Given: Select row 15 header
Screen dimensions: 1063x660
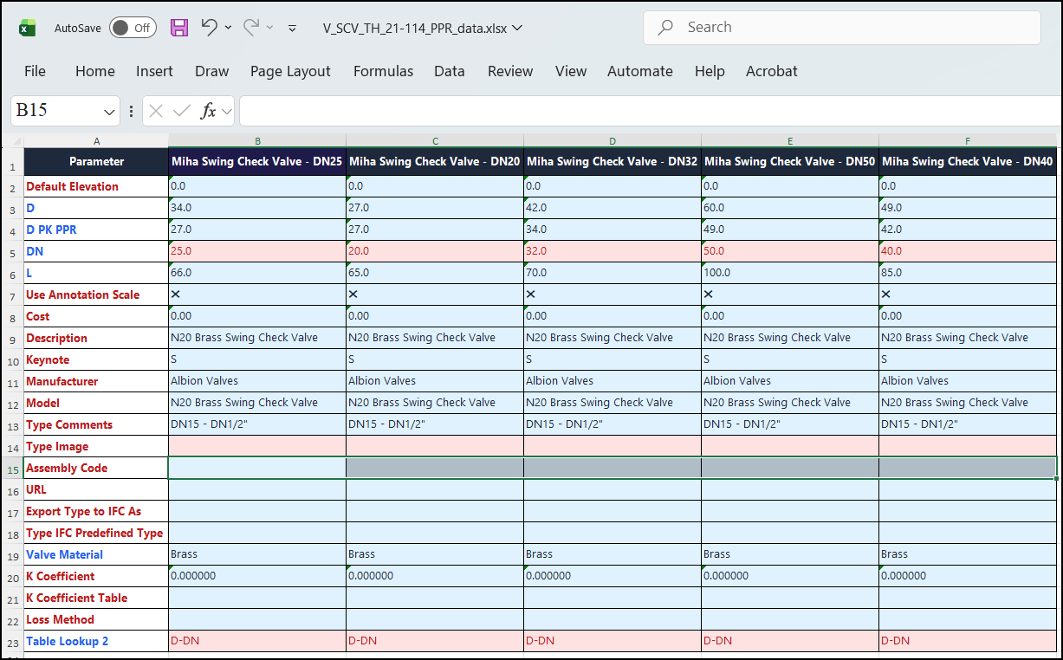Looking at the screenshot, I should (x=13, y=469).
